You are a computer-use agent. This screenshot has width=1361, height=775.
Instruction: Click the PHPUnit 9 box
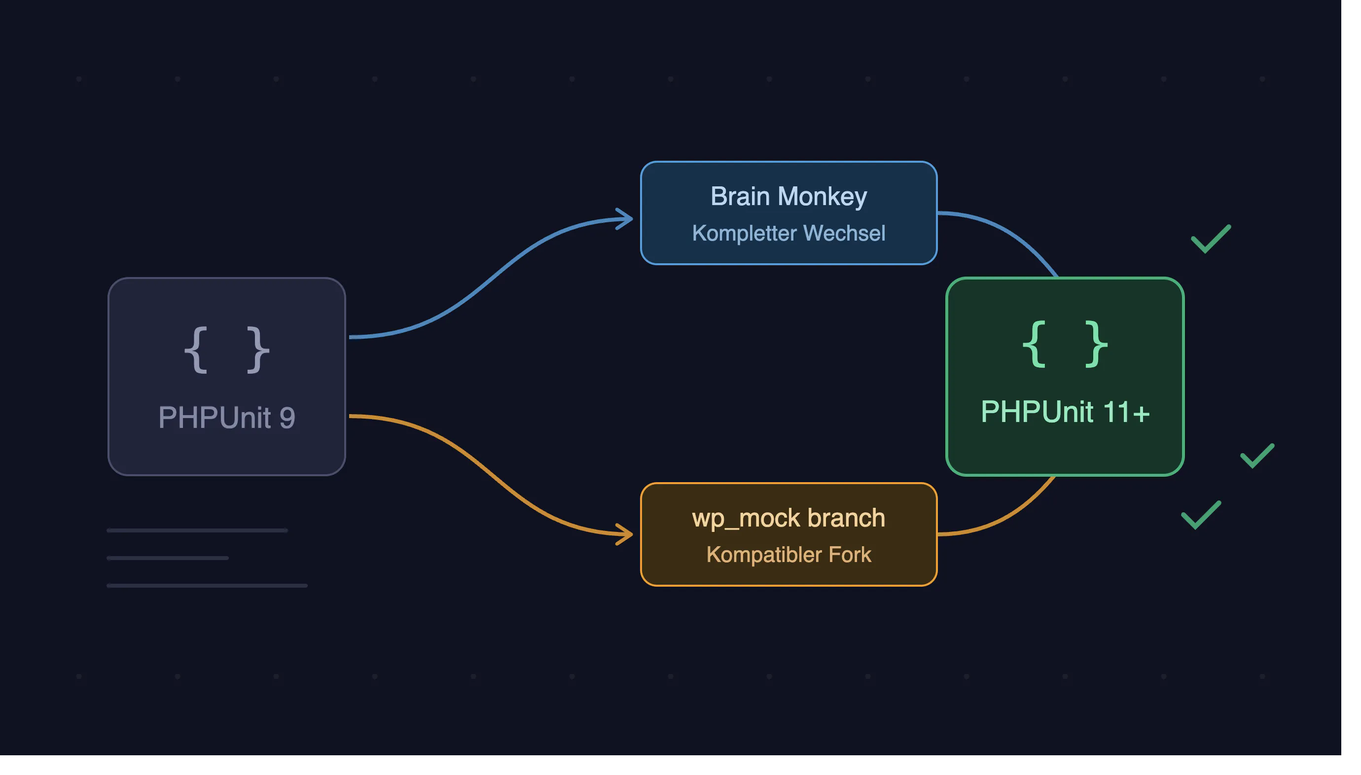227,376
